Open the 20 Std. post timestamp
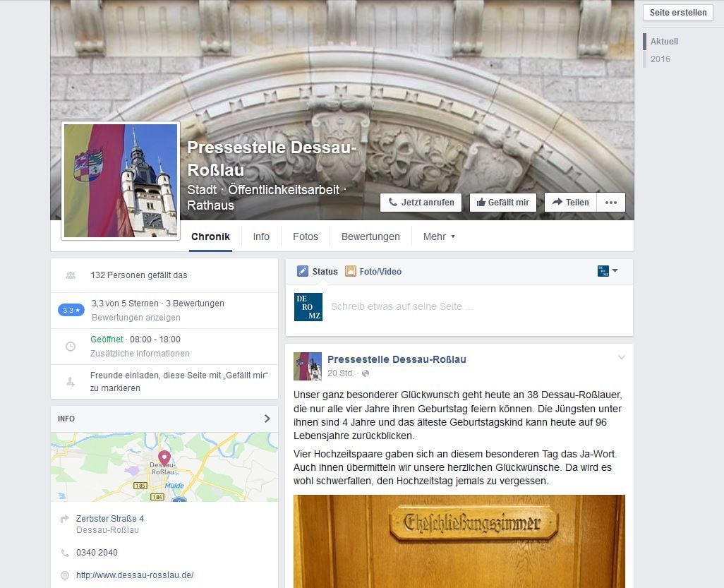This screenshot has height=588, width=724. coord(340,373)
